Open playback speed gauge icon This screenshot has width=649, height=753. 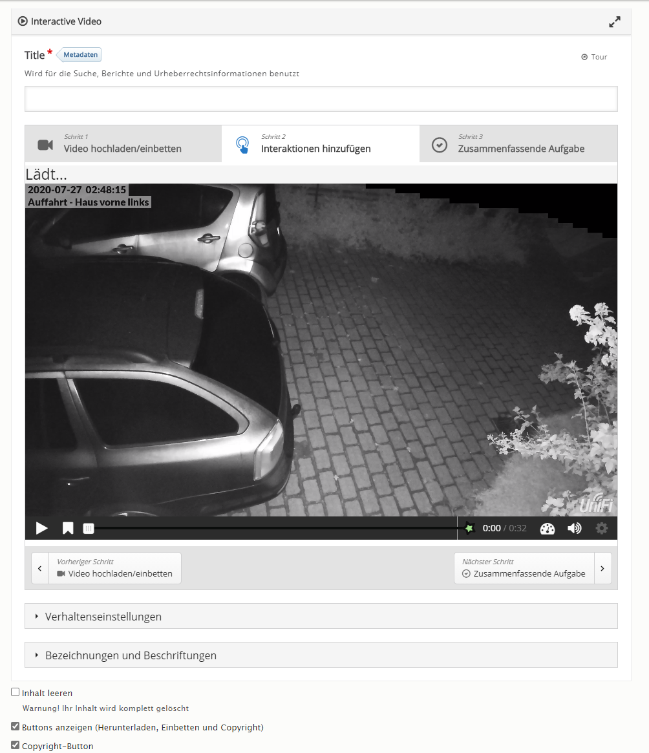(x=547, y=529)
